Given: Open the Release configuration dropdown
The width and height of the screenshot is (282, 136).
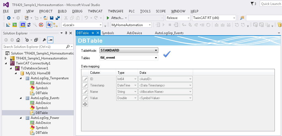Looking at the screenshot, I should click(x=178, y=18).
